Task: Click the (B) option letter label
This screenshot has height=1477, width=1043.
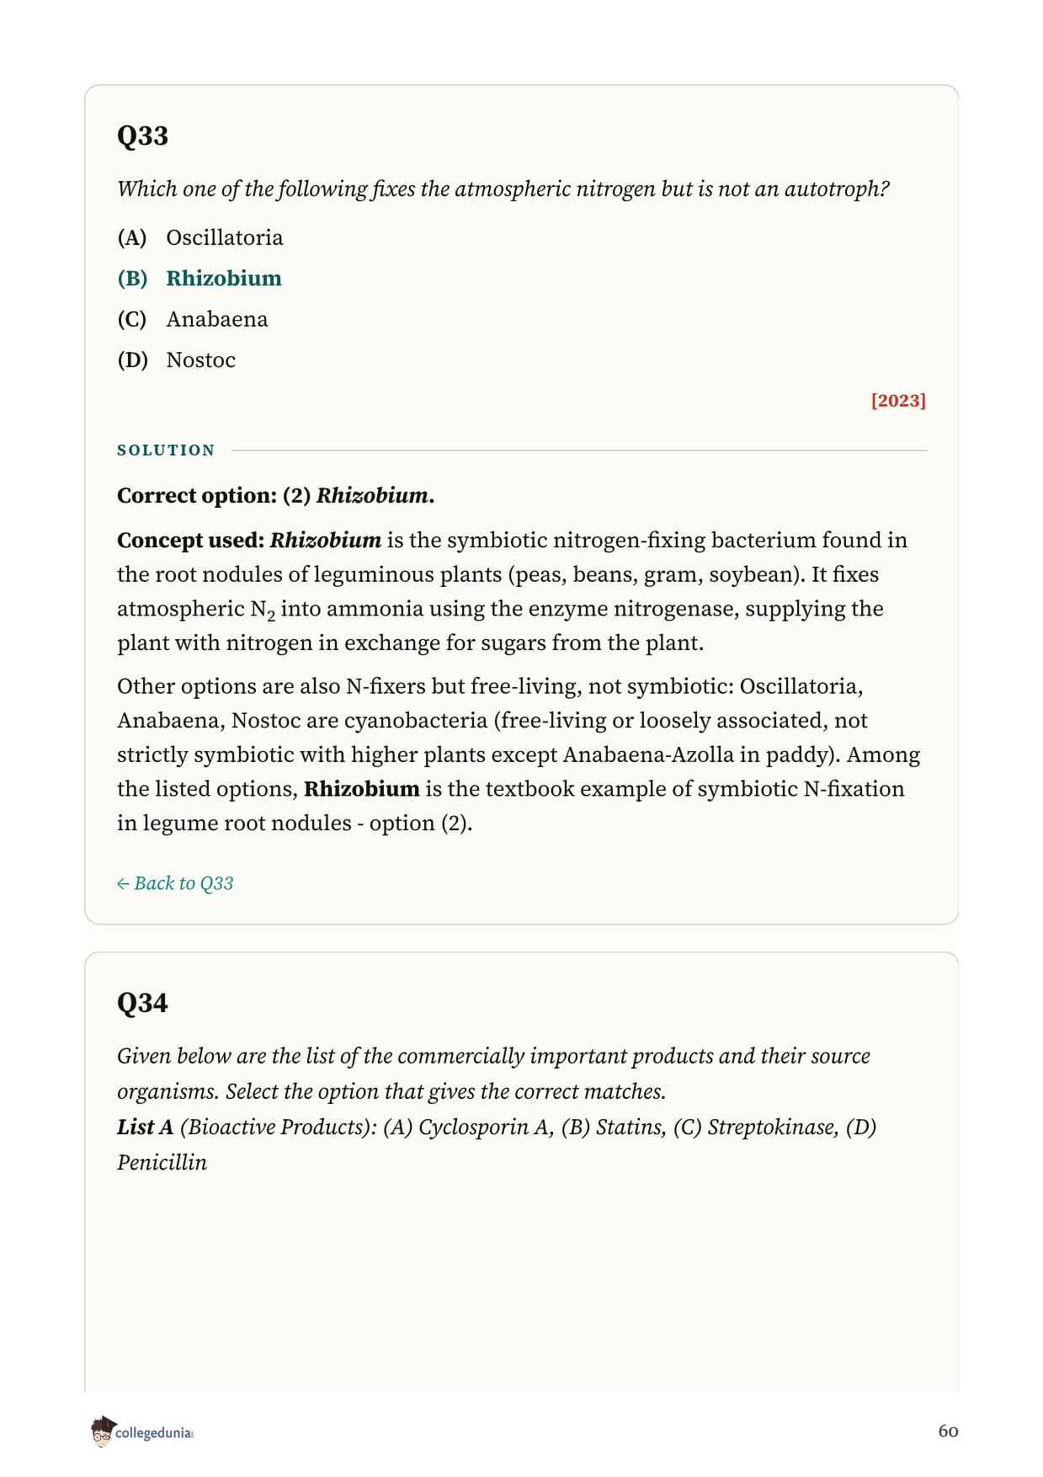Action: (132, 279)
